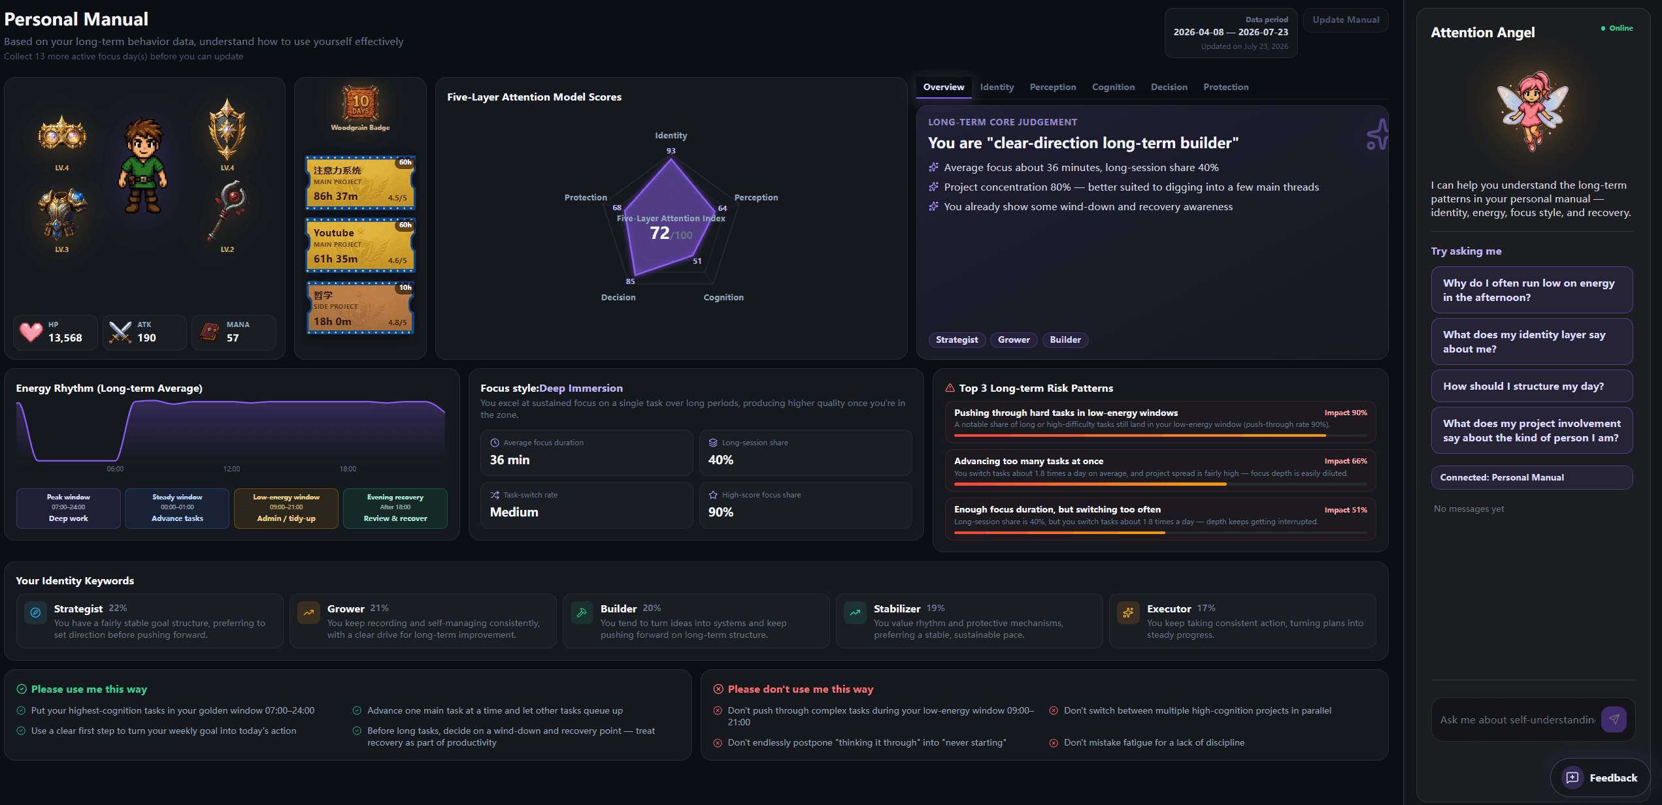The width and height of the screenshot is (1662, 805).
Task: Switch to the Overview tab
Action: [943, 87]
